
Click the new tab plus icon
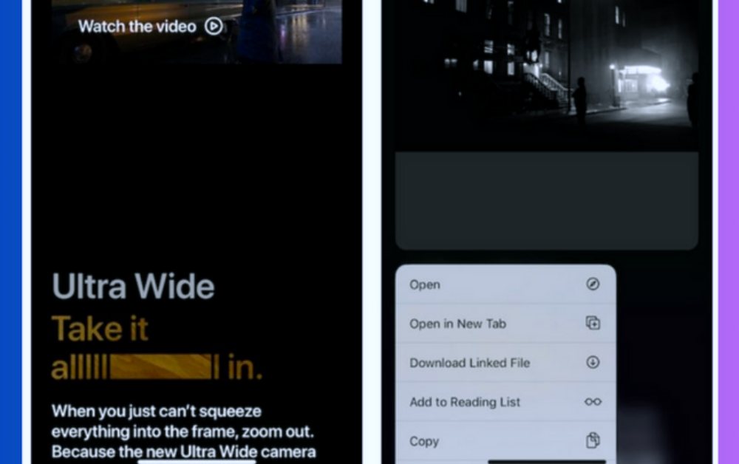(593, 324)
